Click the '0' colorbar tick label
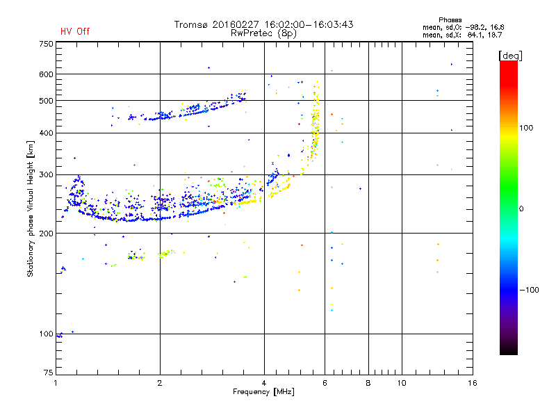Viewport: 556px width, 417px height. pos(521,209)
